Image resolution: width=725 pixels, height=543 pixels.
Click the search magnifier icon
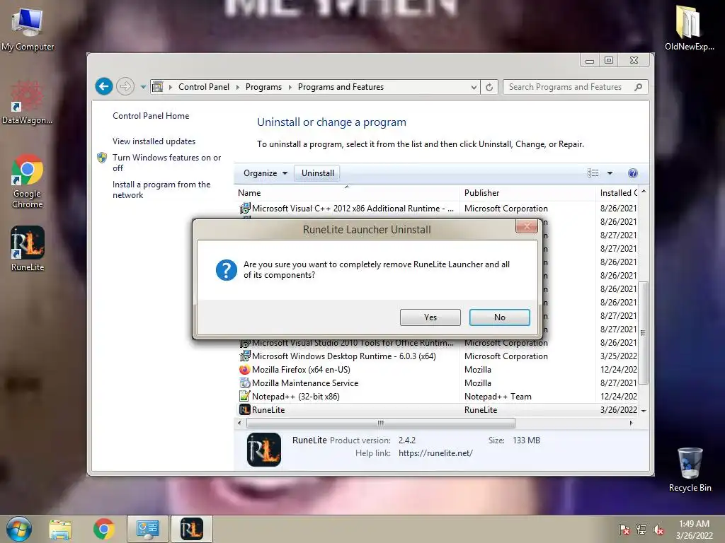(x=639, y=87)
